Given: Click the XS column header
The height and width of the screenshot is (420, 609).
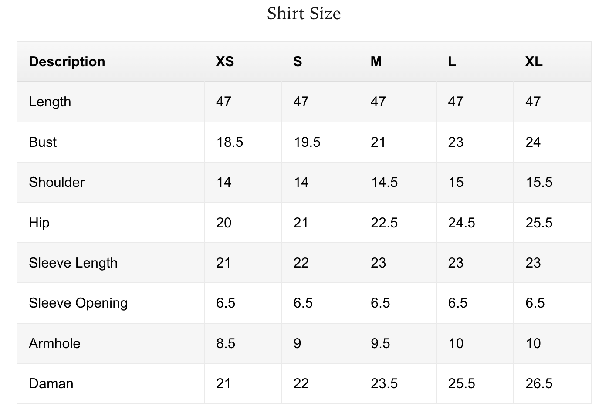Looking at the screenshot, I should [225, 61].
